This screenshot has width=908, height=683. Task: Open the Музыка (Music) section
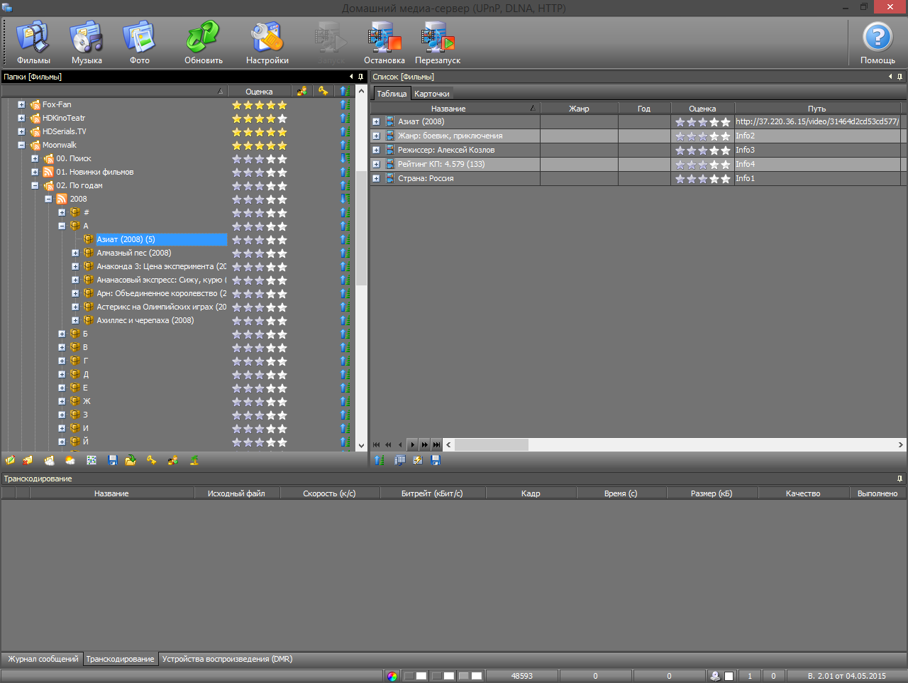pos(87,43)
